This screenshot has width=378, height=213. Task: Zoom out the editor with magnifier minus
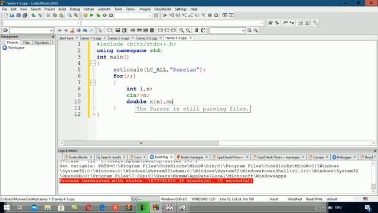pyautogui.click(x=188, y=30)
